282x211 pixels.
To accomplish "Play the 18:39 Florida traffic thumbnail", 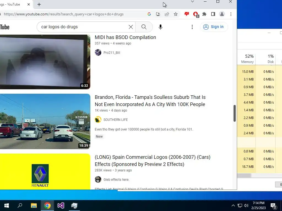I will tap(45, 121).
